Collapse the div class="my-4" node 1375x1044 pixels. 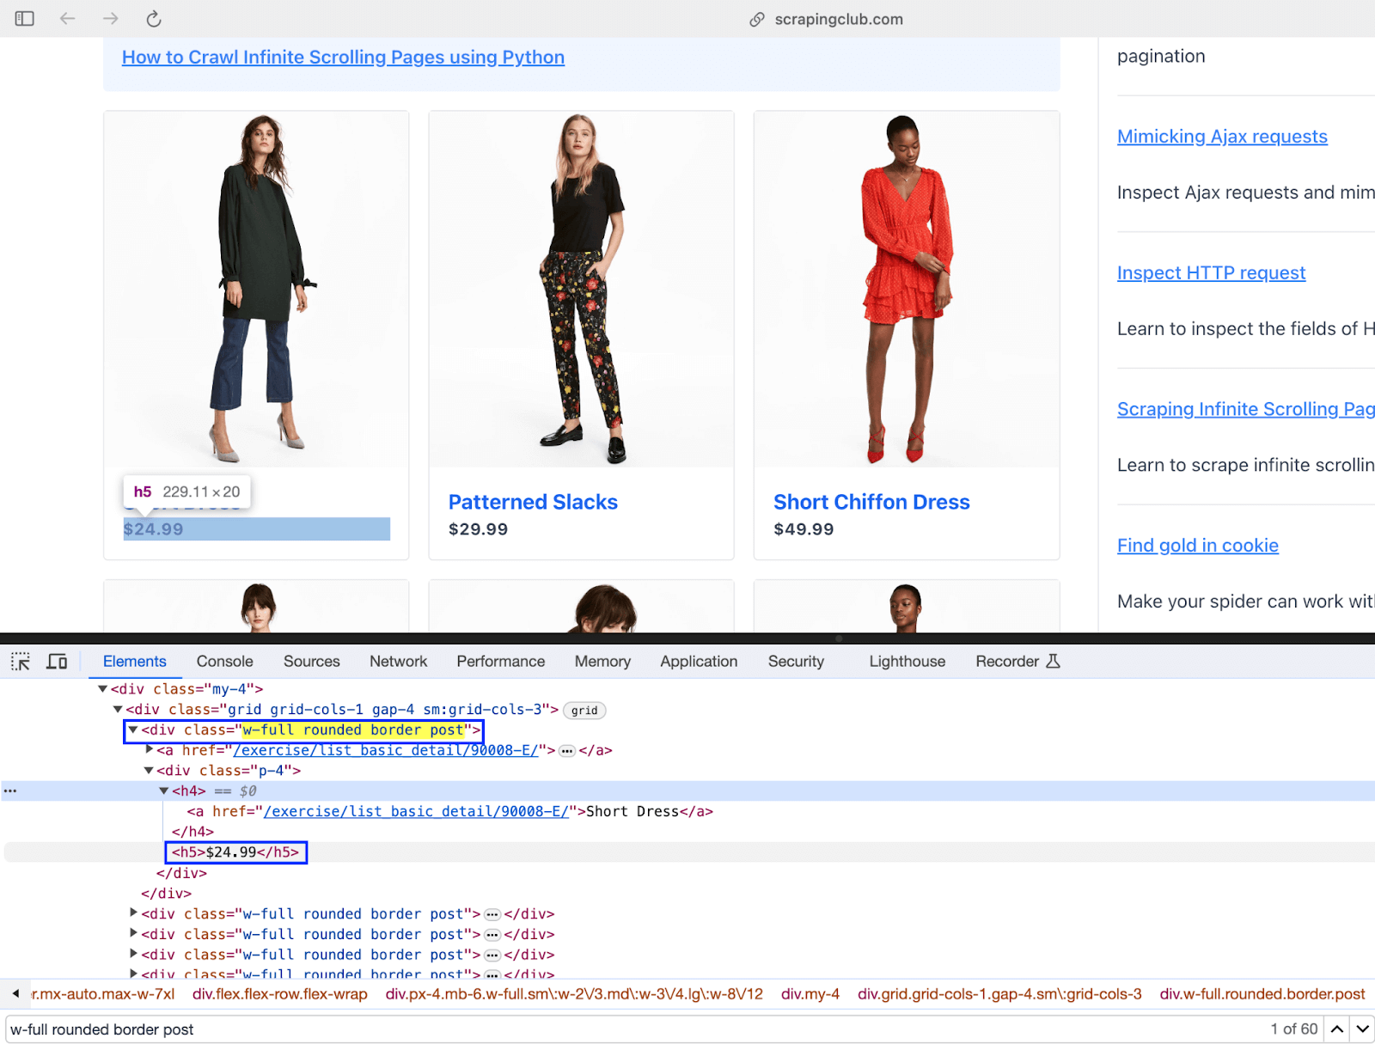(x=102, y=689)
